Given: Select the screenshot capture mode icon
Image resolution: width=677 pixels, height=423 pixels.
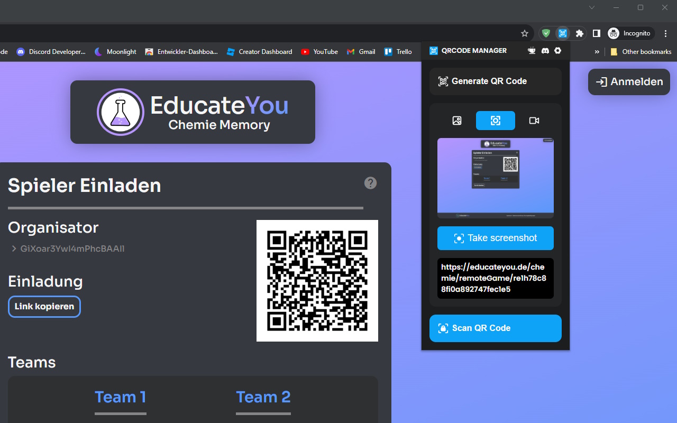Looking at the screenshot, I should coord(495,121).
